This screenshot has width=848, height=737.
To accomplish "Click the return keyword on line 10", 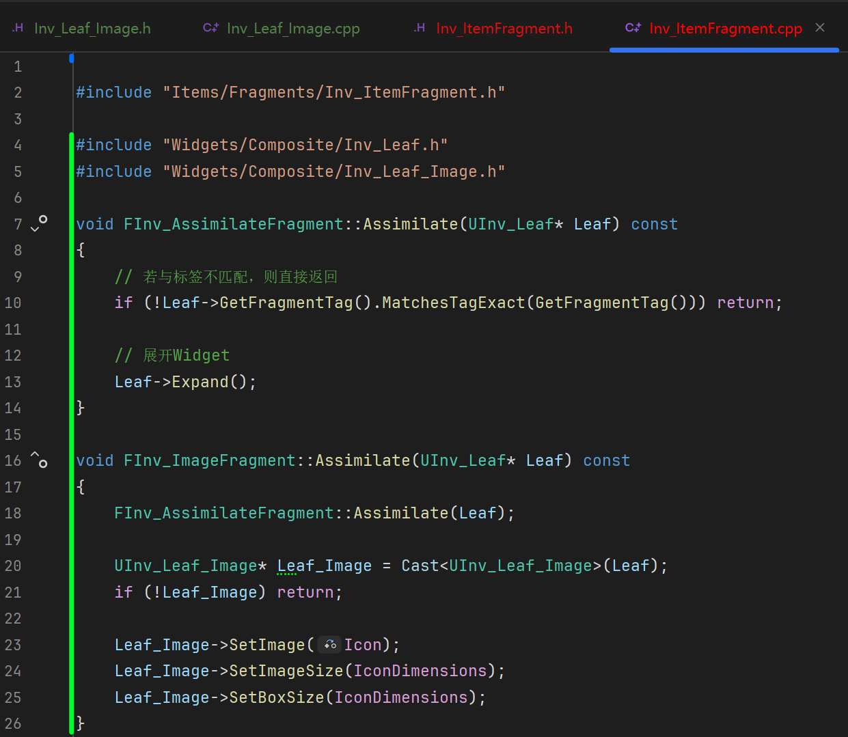I will click(x=745, y=303).
